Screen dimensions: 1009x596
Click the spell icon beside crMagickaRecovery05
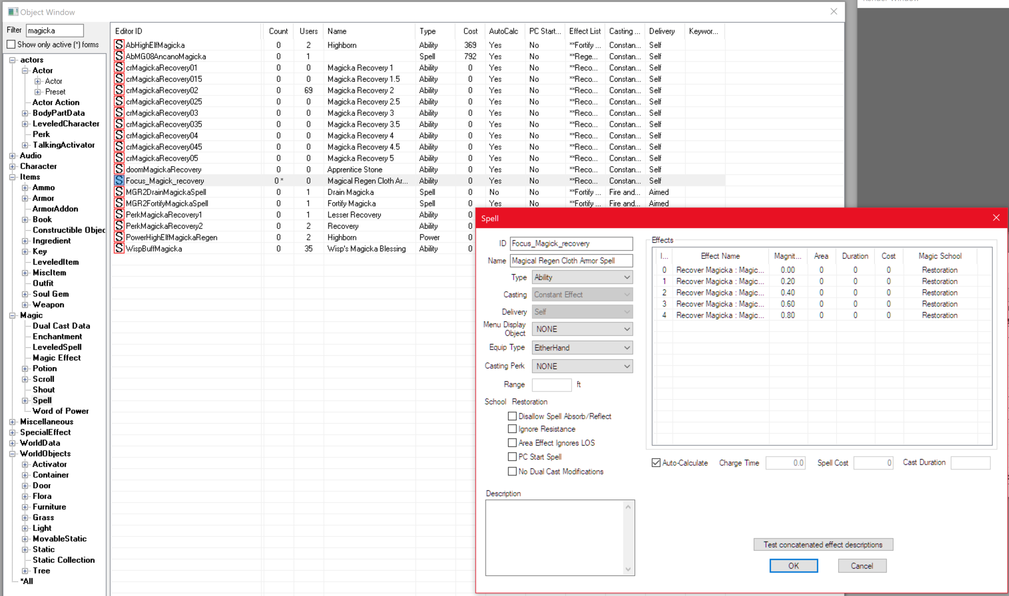119,158
